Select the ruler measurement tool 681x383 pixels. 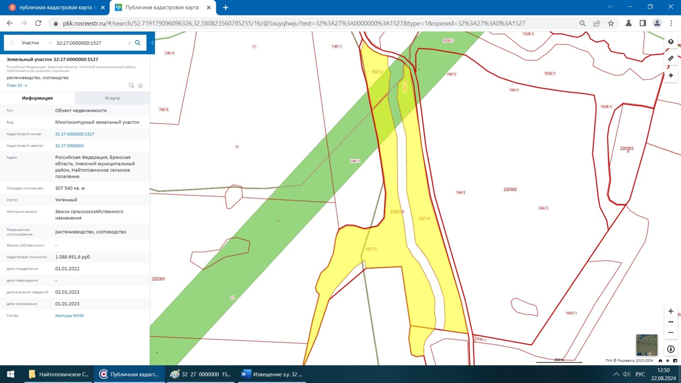coord(671,59)
